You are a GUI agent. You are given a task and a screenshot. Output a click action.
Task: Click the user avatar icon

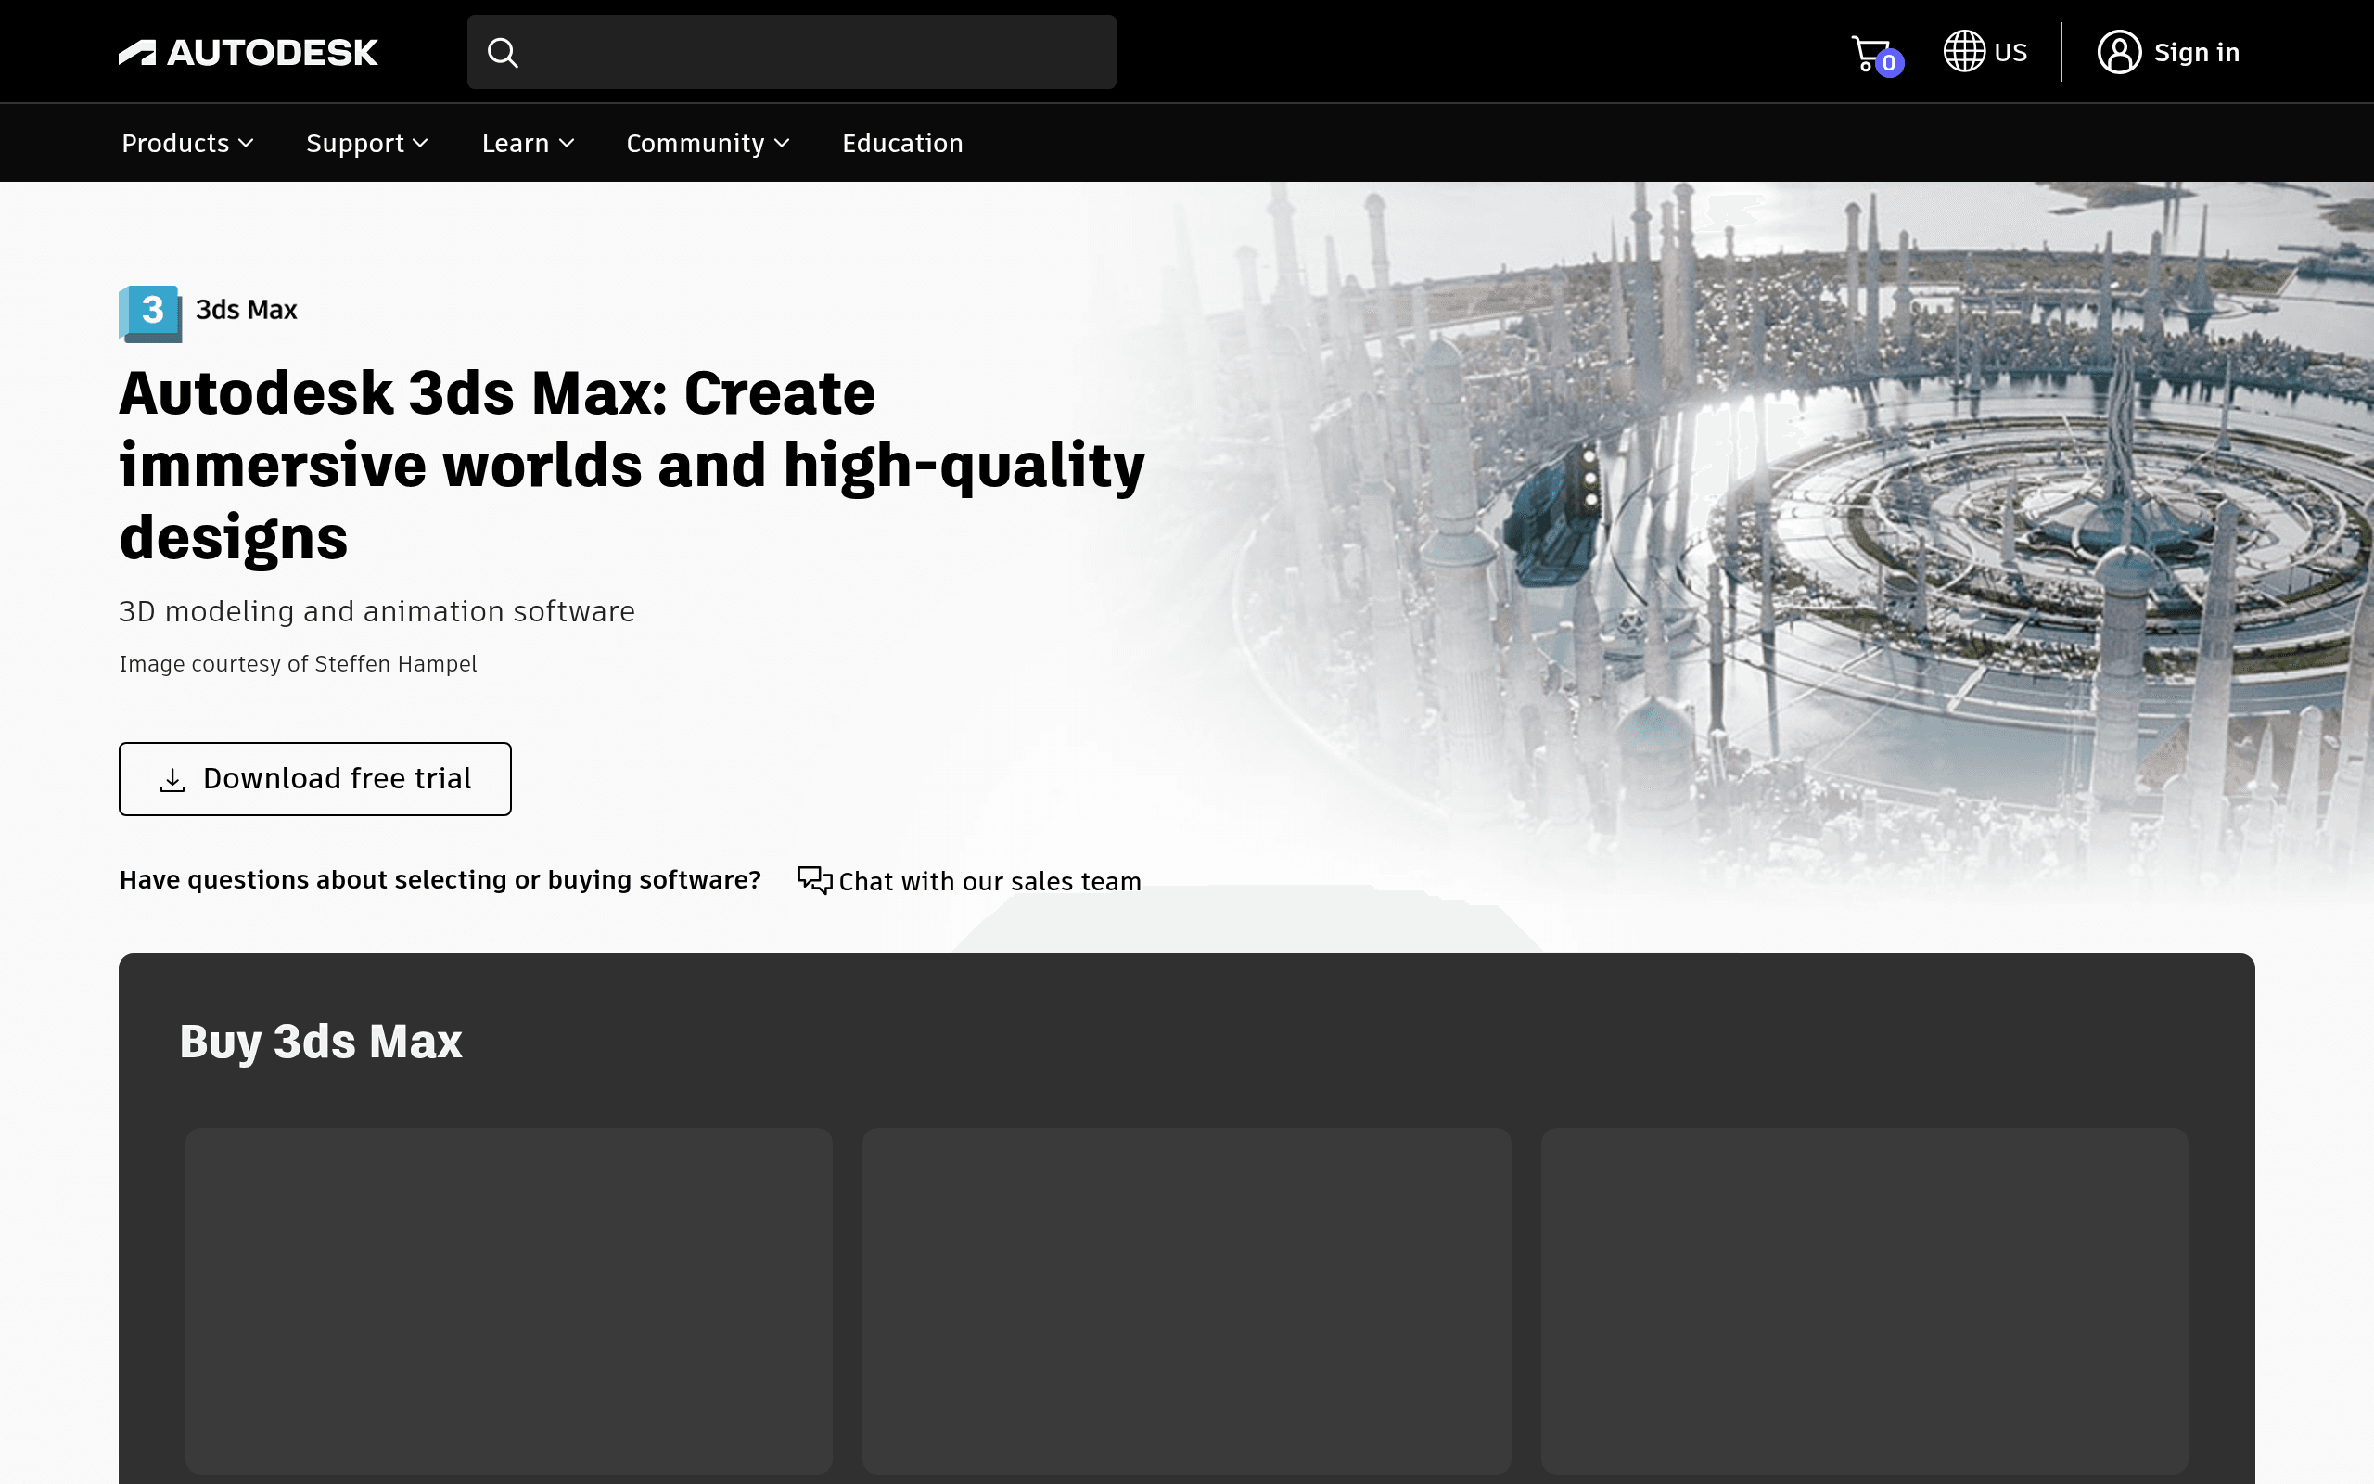2119,52
